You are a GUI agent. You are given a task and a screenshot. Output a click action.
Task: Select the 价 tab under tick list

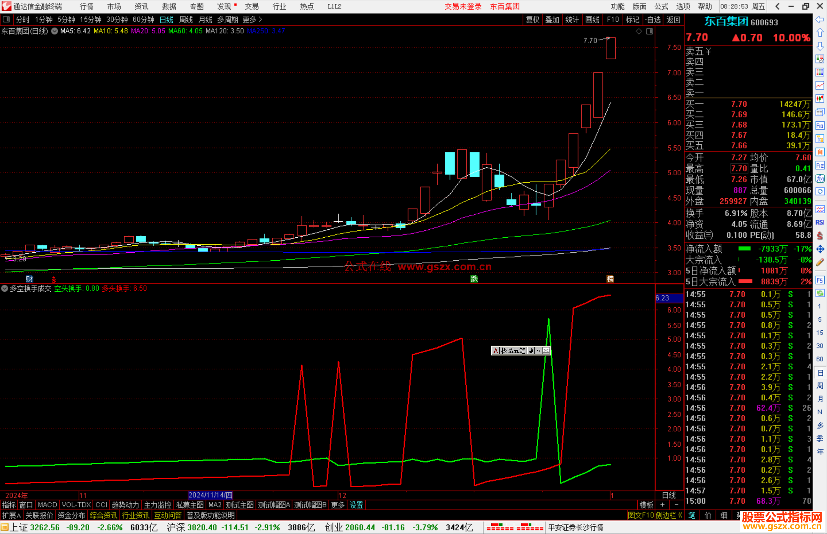(708, 515)
